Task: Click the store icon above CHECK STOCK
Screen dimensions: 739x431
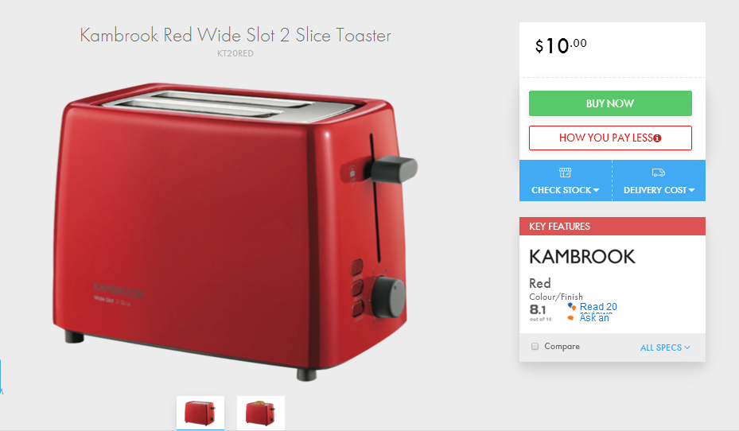Action: (565, 173)
